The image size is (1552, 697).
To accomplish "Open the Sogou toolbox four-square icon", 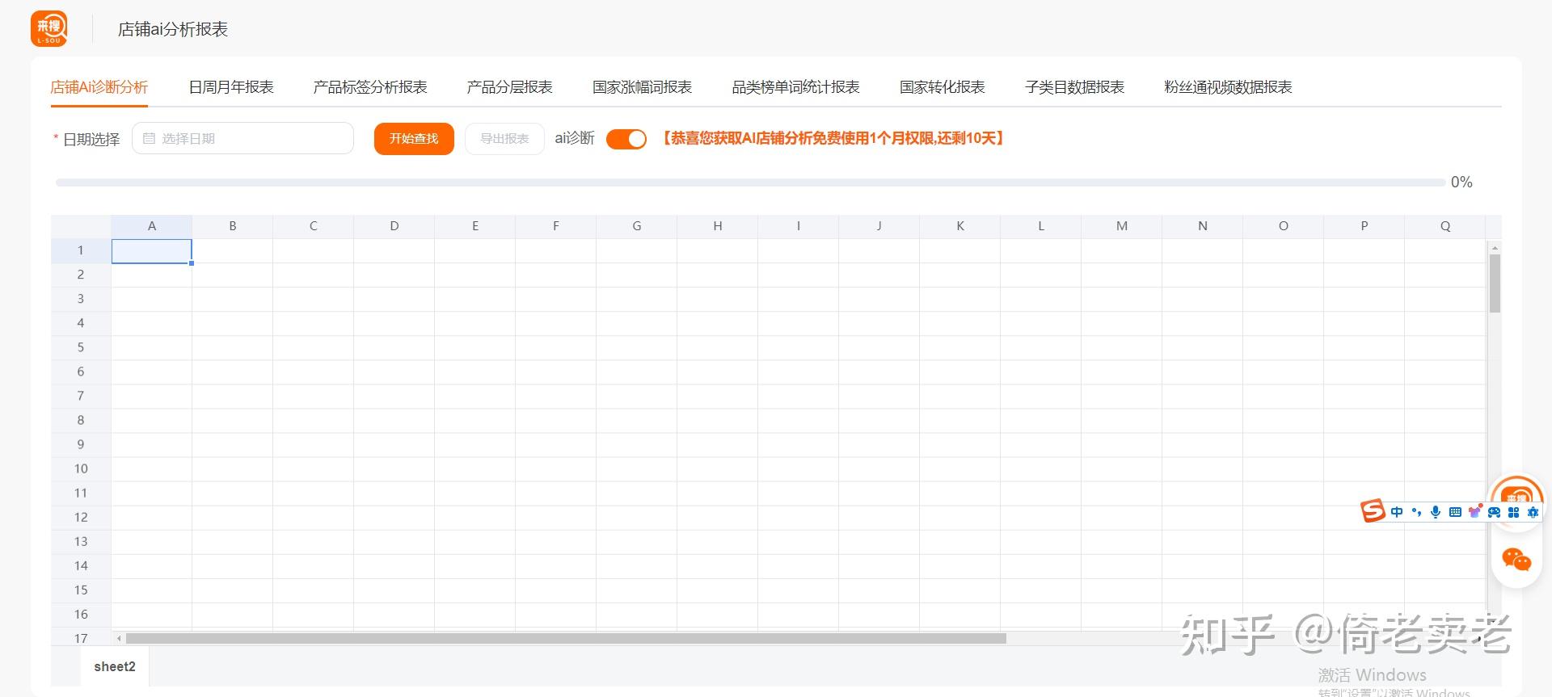I will click(x=1513, y=512).
